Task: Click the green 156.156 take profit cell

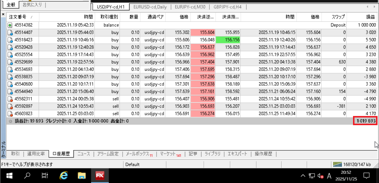Action: pos(228,40)
